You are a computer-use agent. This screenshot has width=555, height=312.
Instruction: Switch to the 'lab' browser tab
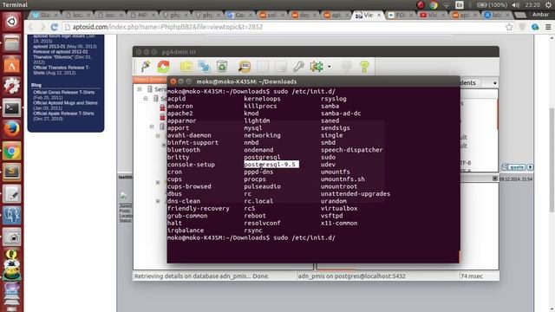pyautogui.click(x=497, y=16)
